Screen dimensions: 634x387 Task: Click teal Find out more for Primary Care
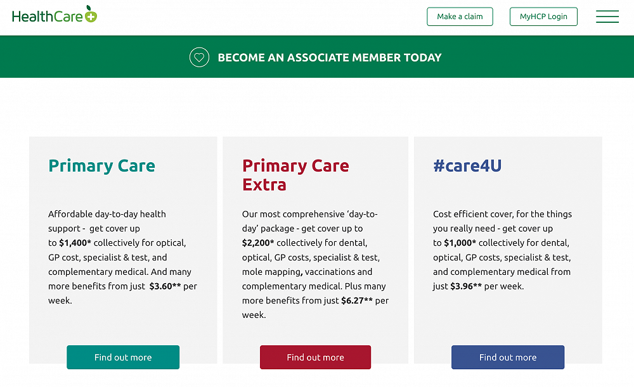pyautogui.click(x=123, y=357)
